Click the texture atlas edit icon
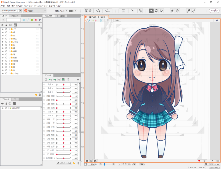Screen dimensions: 221x169 point(88,11)
